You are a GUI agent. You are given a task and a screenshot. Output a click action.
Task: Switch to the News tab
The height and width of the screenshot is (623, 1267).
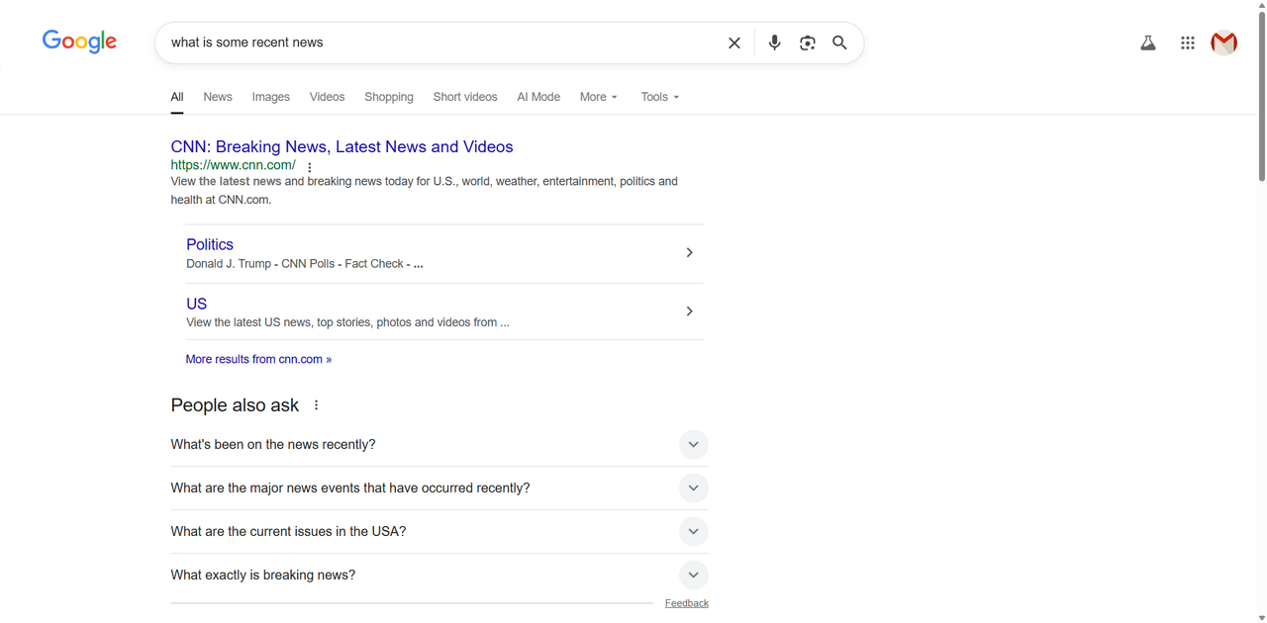(x=218, y=97)
